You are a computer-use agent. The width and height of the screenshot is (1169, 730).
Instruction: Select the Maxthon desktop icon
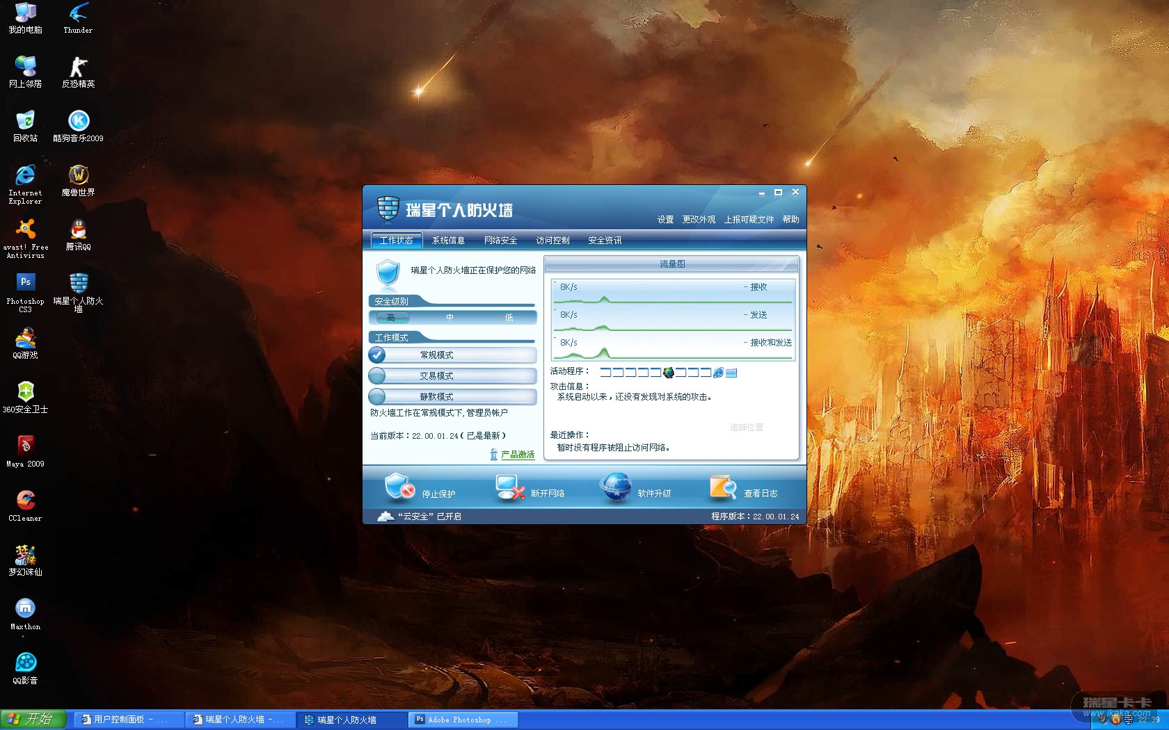click(25, 615)
